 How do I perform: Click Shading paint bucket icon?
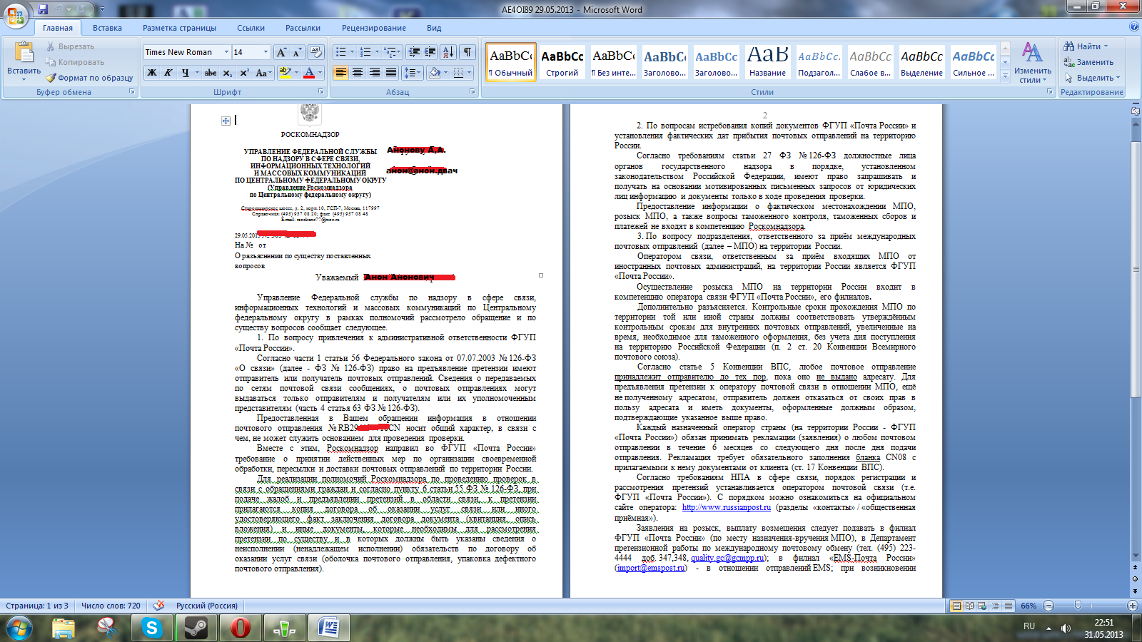[x=434, y=73]
